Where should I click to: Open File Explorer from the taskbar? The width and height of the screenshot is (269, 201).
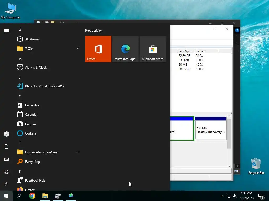point(45,196)
